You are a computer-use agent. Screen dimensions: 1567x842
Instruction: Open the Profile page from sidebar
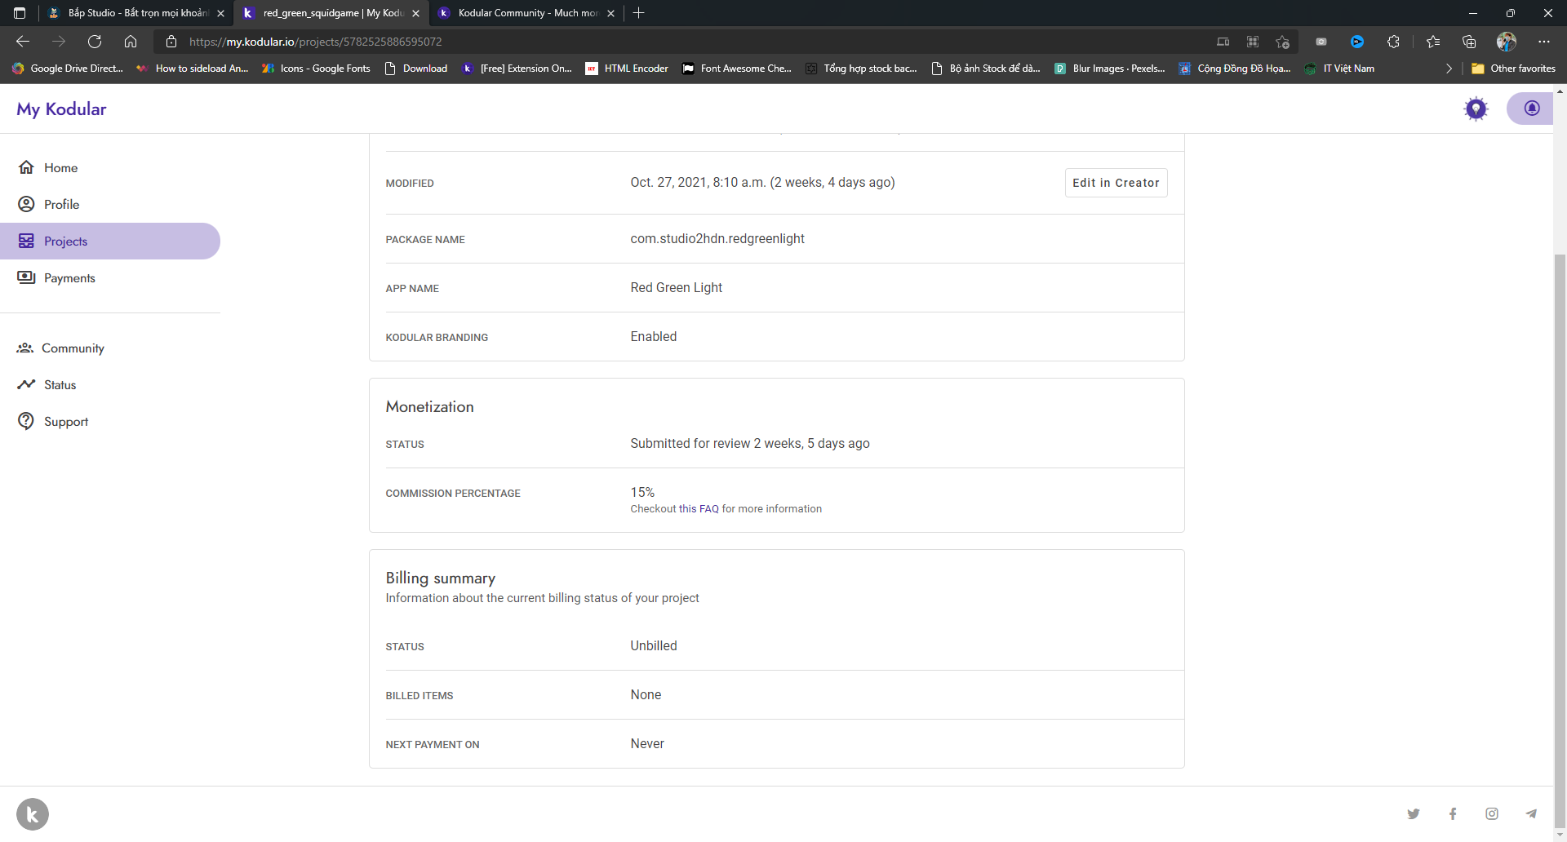pos(110,204)
